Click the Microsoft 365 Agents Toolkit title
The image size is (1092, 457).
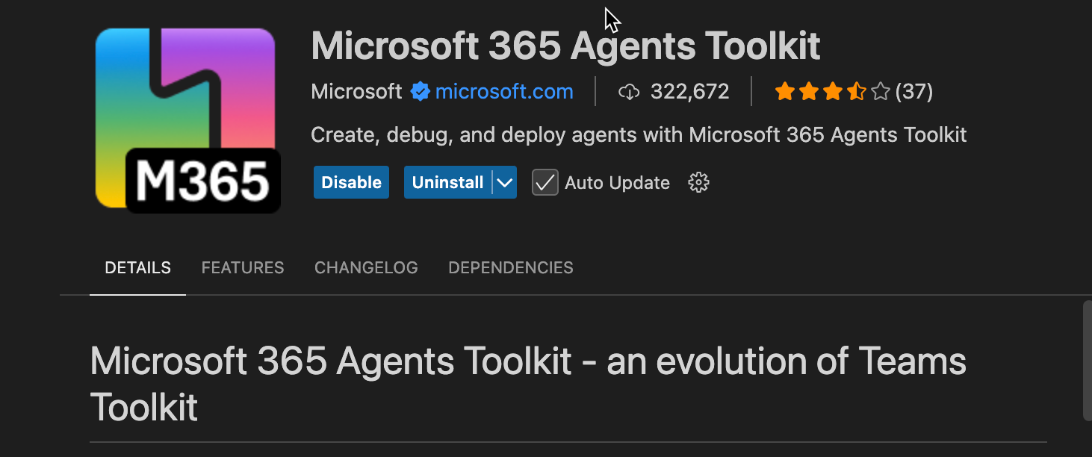pyautogui.click(x=565, y=46)
